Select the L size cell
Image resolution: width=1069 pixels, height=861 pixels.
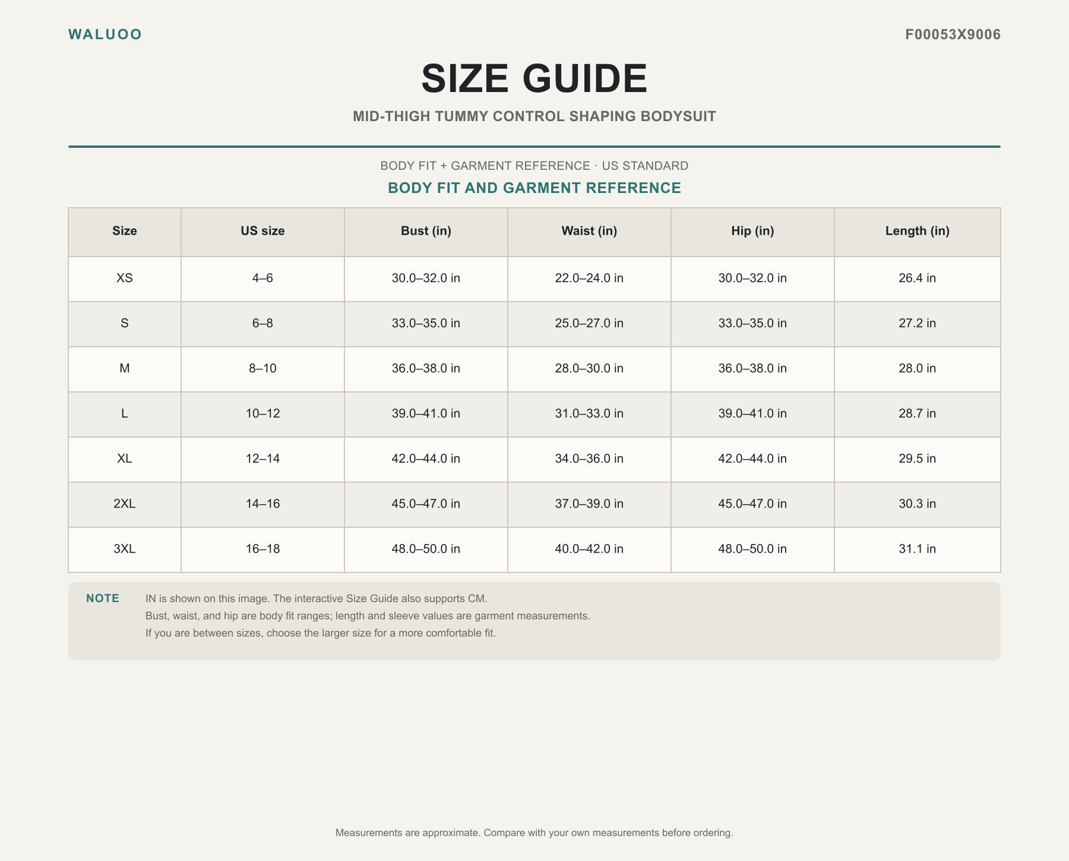(x=125, y=414)
